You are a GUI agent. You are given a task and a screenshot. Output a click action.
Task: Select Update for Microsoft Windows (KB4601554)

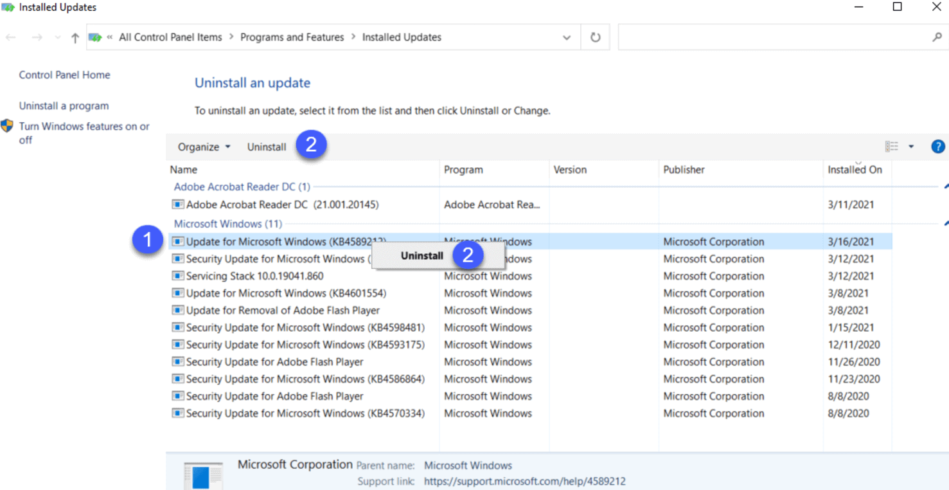coord(529,293)
